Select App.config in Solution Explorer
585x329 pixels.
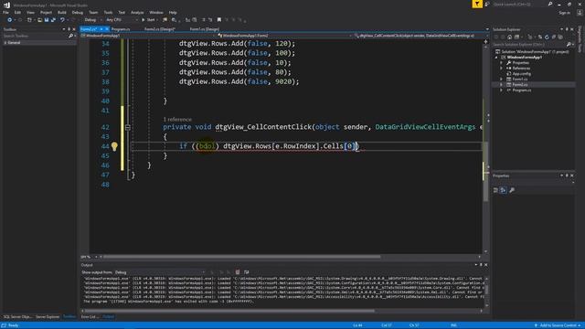521,74
